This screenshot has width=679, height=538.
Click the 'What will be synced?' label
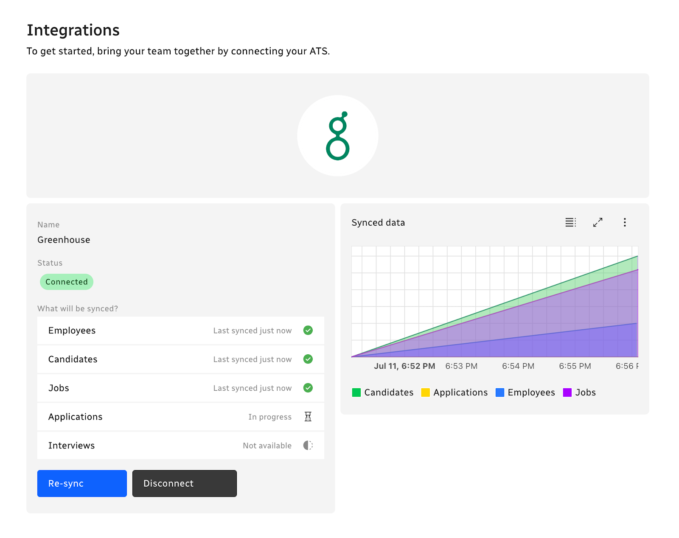(78, 308)
